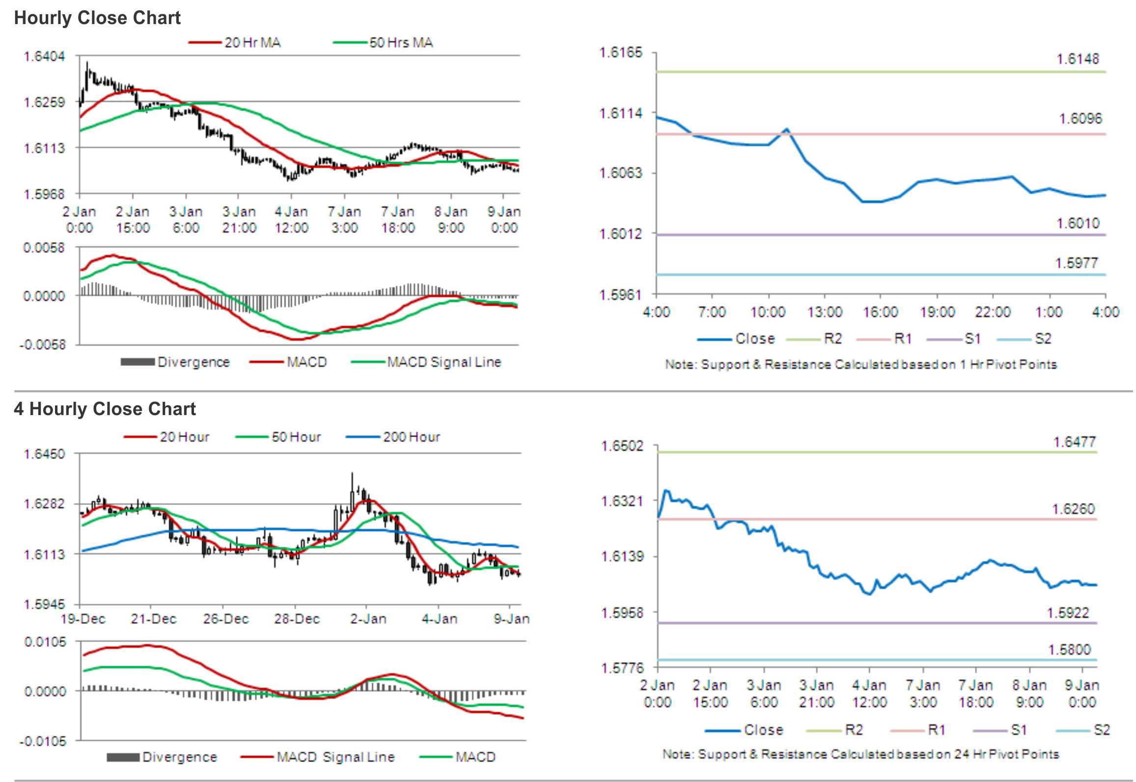The height and width of the screenshot is (782, 1136).
Task: Click the grey Divergence swatch in hourly chart
Action: (138, 362)
